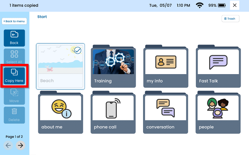Open the Training folder
The width and height of the screenshot is (249, 155).
[113, 66]
